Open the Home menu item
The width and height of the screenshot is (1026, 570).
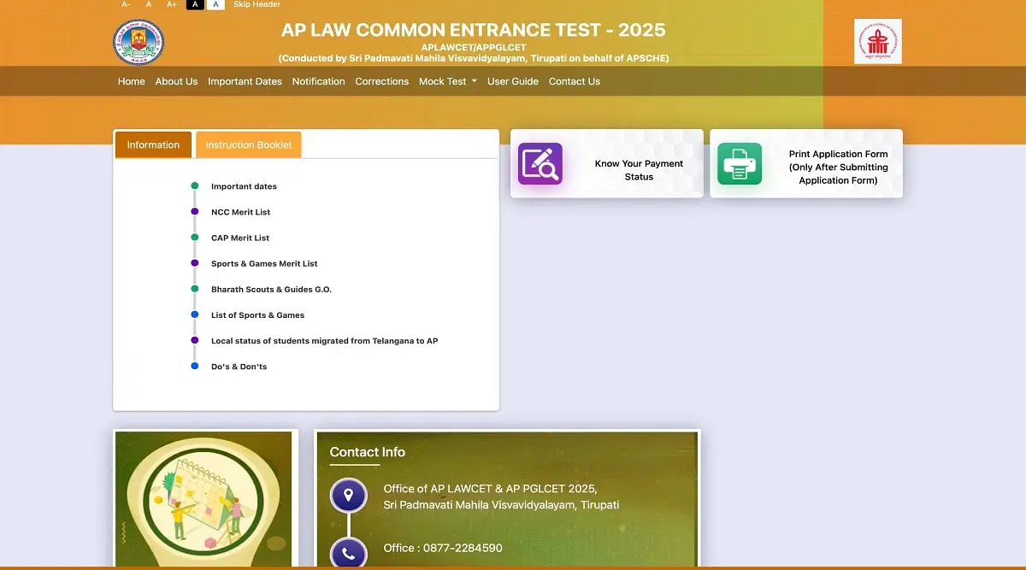coord(132,81)
